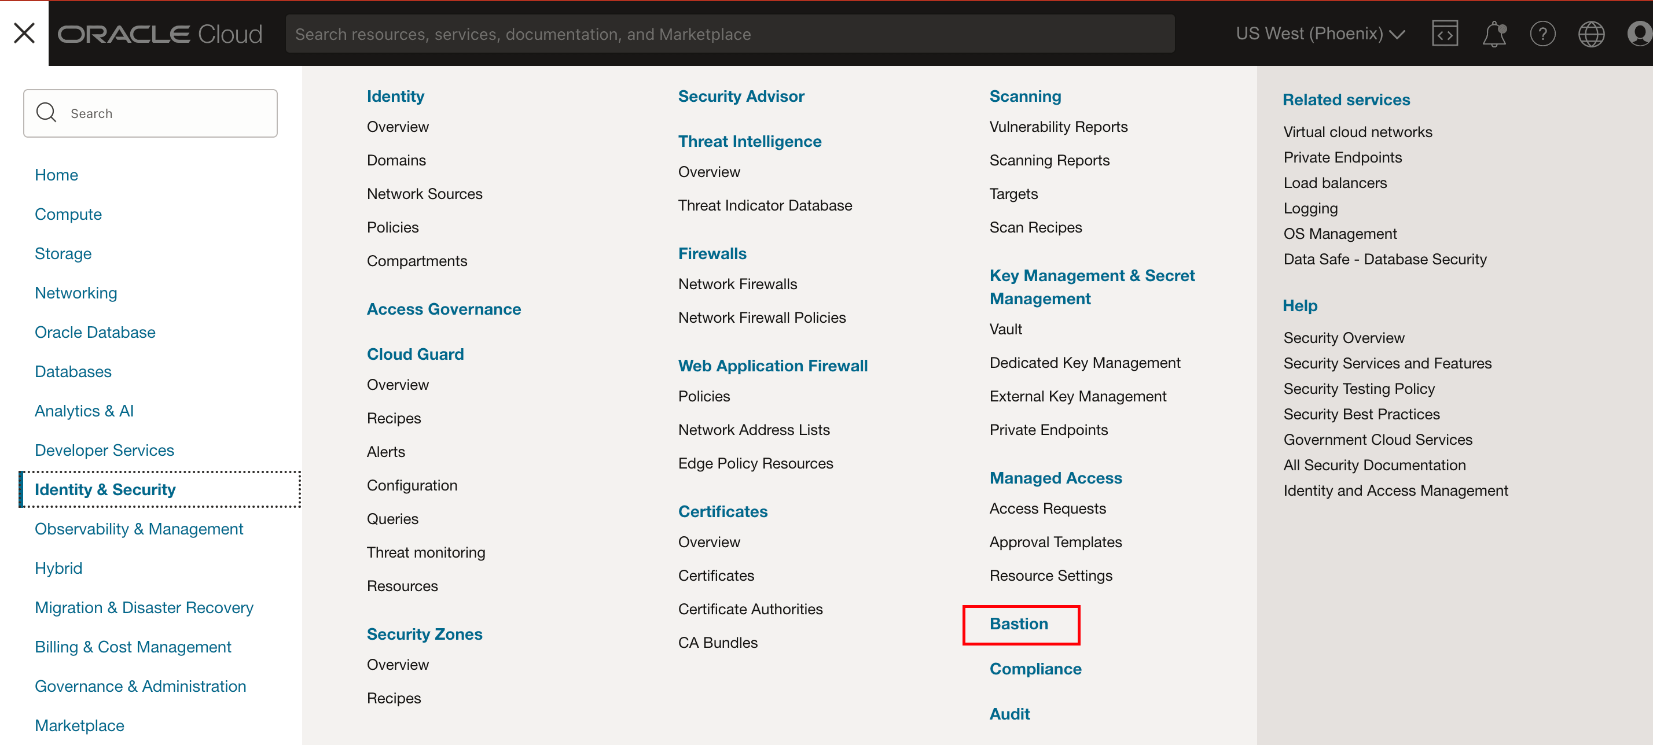The width and height of the screenshot is (1653, 745).
Task: Open Security Best Practices help link
Action: (1362, 414)
